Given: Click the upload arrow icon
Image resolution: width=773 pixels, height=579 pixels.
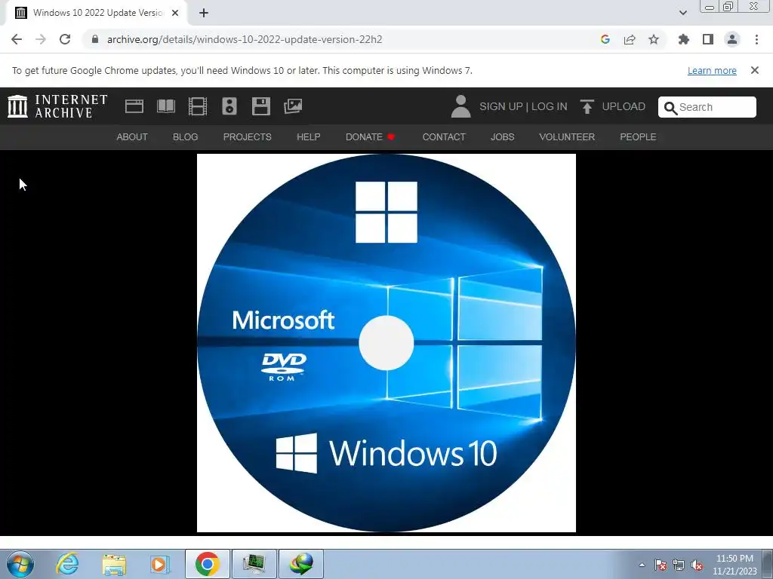Looking at the screenshot, I should [x=587, y=106].
